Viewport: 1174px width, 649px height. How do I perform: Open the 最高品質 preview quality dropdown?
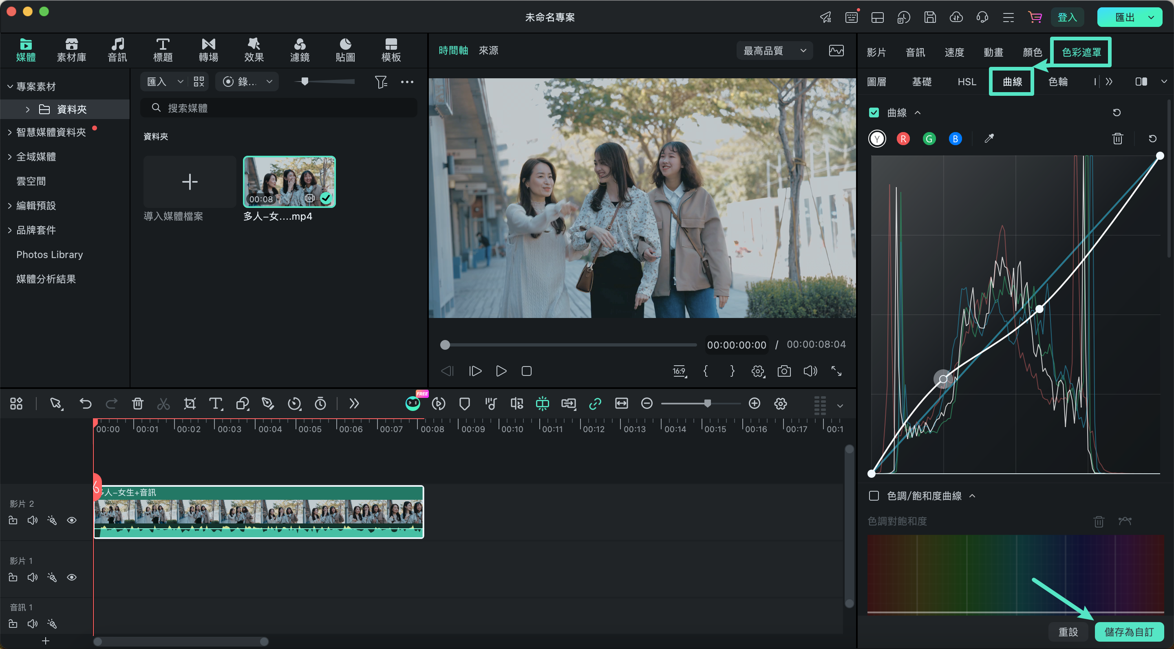click(775, 50)
